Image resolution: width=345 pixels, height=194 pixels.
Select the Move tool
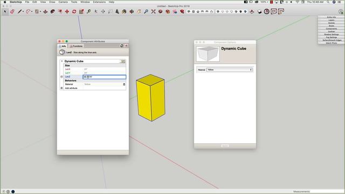click(67, 11)
